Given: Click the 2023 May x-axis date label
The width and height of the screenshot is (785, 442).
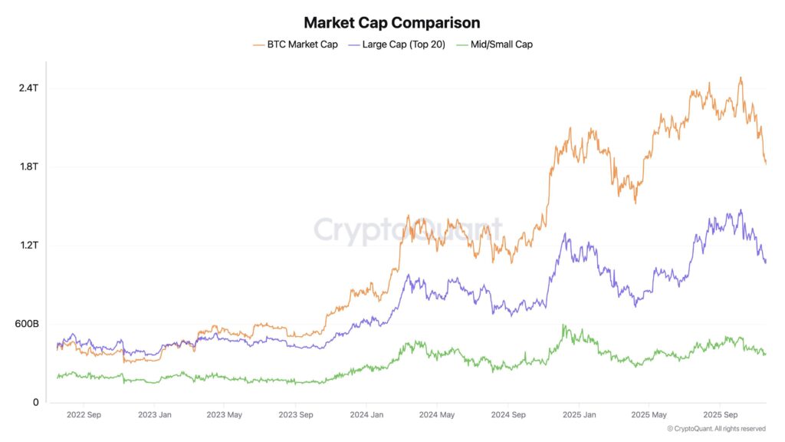Looking at the screenshot, I should coord(224,415).
